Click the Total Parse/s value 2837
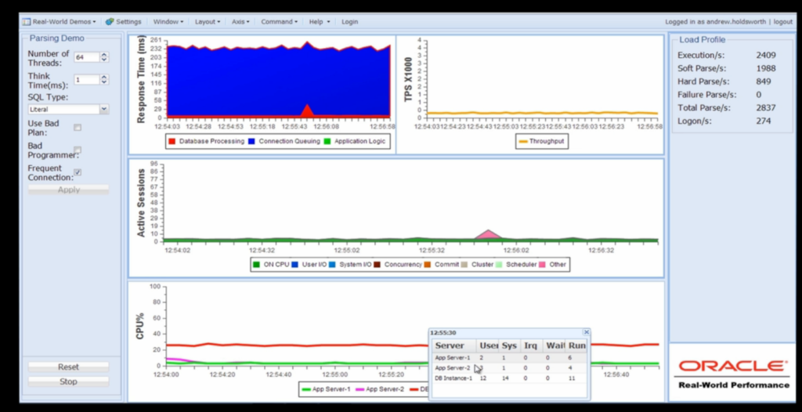Image resolution: width=802 pixels, height=412 pixels. 766,108
